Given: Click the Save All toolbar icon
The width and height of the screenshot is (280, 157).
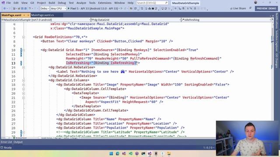Looking at the screenshot, I should (25, 8).
